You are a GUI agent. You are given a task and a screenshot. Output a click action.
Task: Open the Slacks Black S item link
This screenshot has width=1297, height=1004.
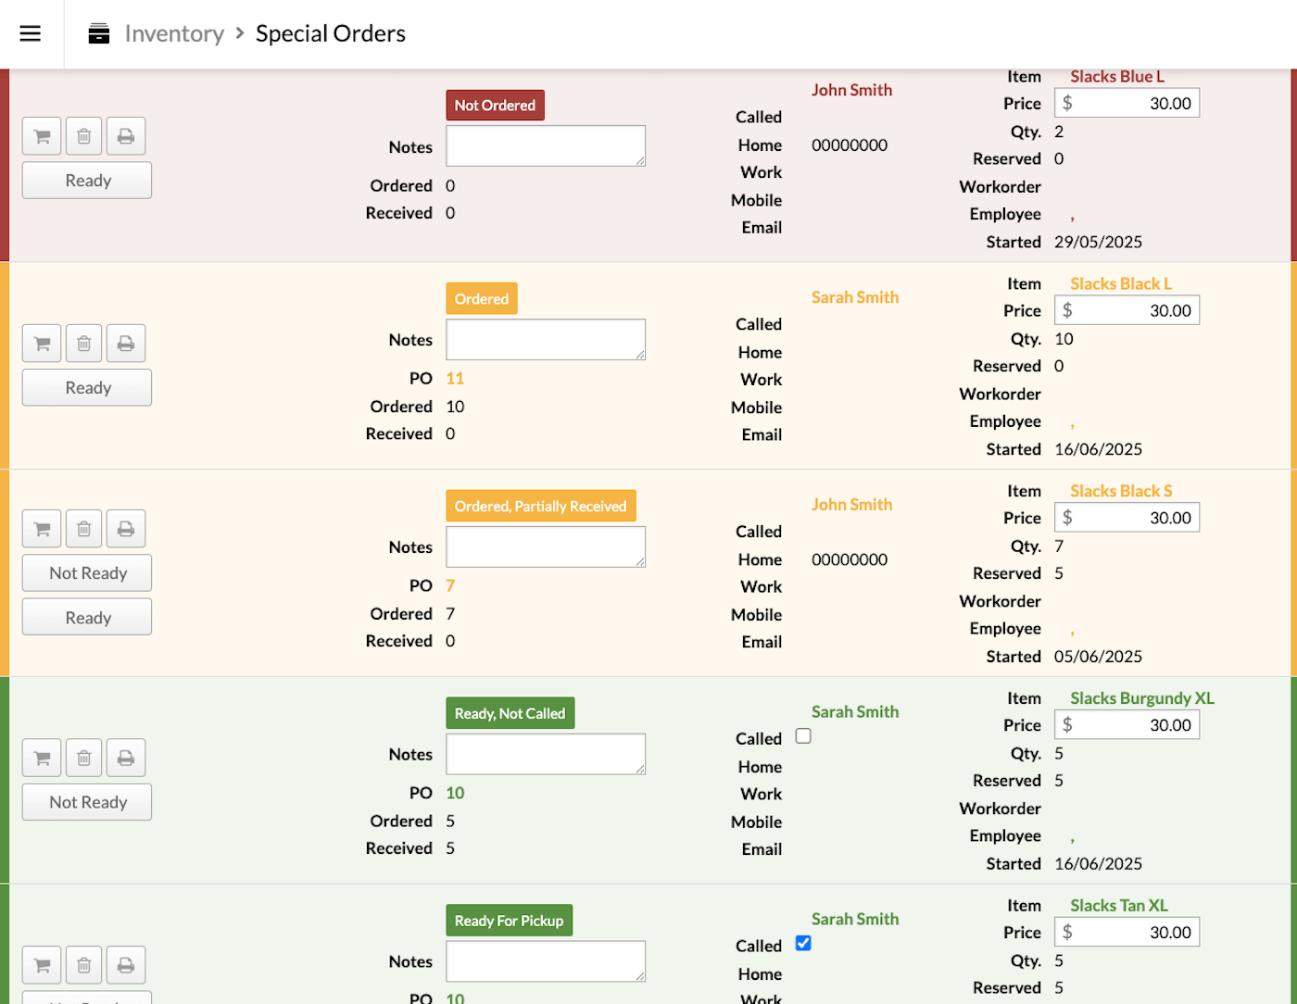pos(1121,492)
